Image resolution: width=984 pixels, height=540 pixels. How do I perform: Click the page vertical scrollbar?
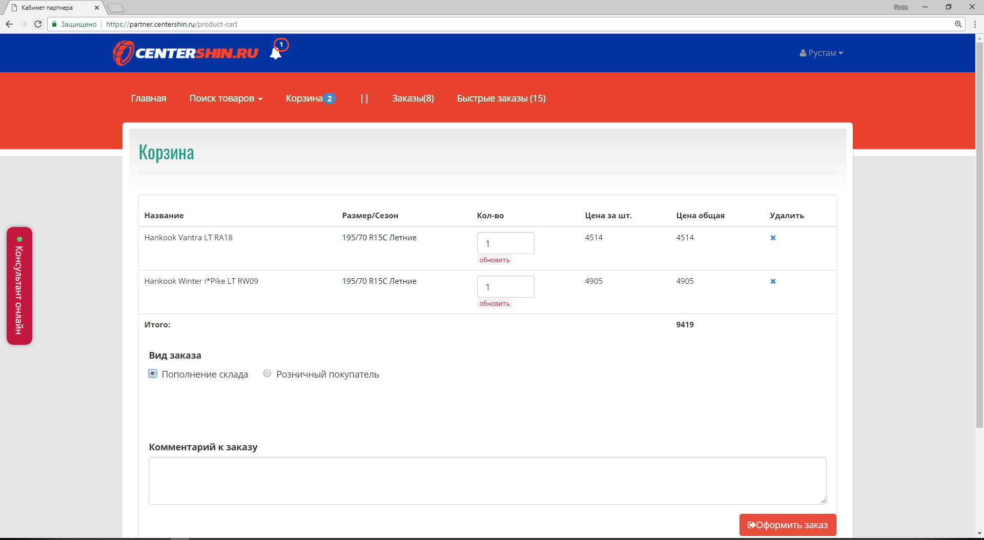click(979, 236)
